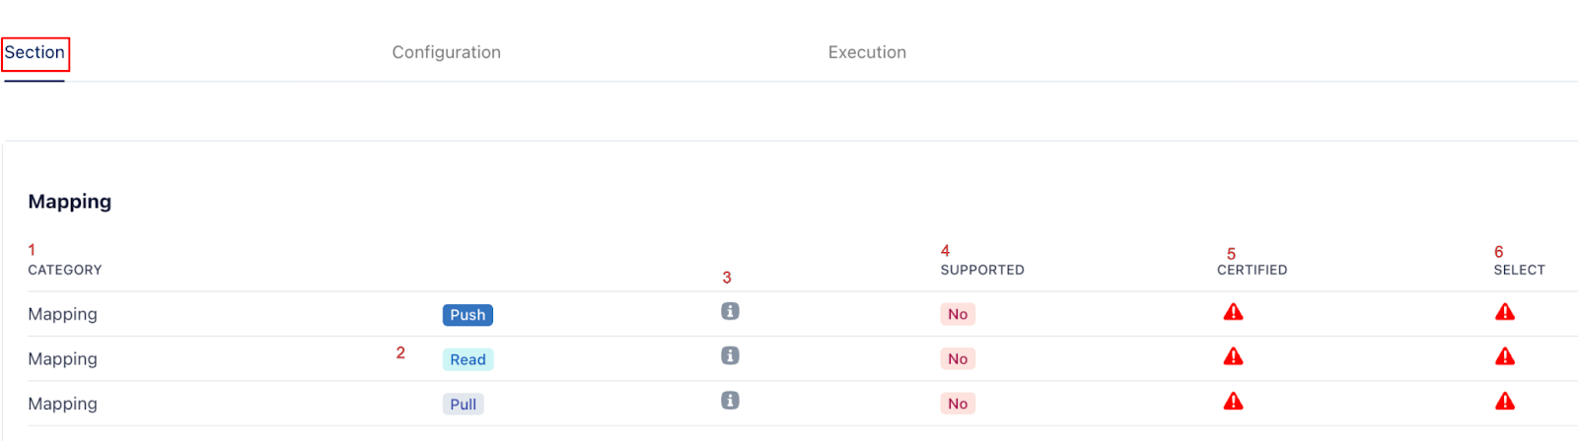The width and height of the screenshot is (1578, 441).
Task: Click the Read badge
Action: pos(467,359)
